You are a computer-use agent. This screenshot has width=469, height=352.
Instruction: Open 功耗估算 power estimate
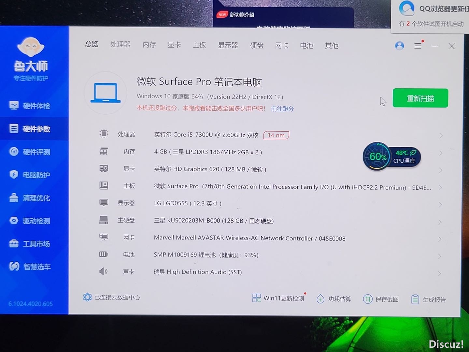334,299
